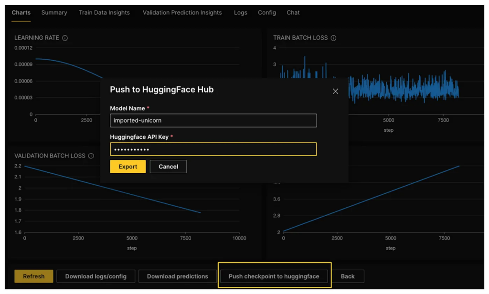Close the Push to HuggingFace Hub dialog
Screen dimensions: 489x294
(x=335, y=91)
